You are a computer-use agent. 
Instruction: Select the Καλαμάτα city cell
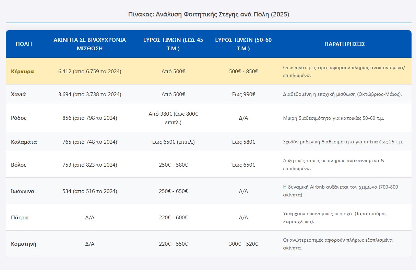click(24, 142)
